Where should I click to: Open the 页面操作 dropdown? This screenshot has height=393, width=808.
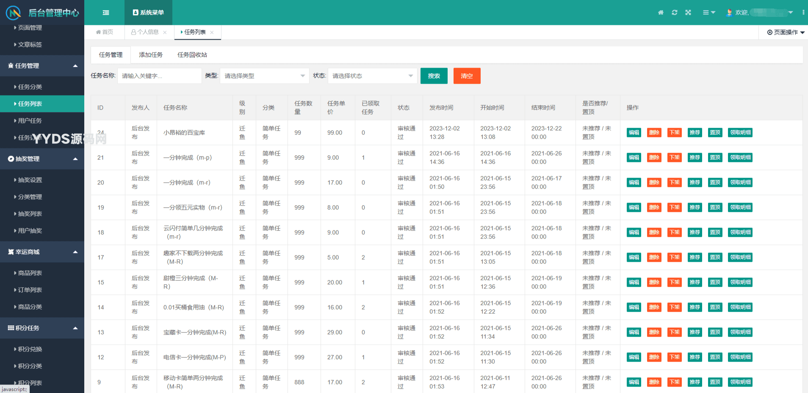(786, 32)
